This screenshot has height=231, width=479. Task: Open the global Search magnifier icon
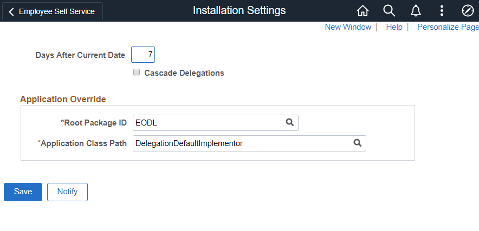[x=389, y=11]
